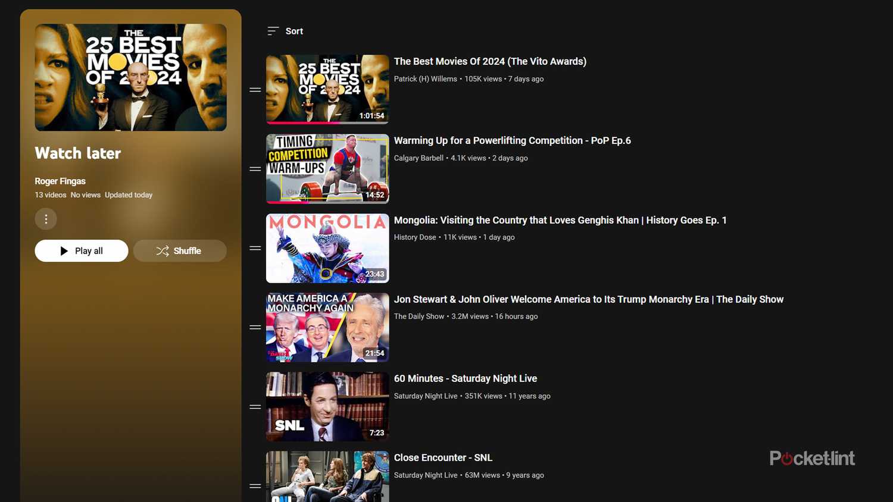This screenshot has width=893, height=502.
Task: Expand options via the powerlifting video drag handle
Action: tap(255, 168)
